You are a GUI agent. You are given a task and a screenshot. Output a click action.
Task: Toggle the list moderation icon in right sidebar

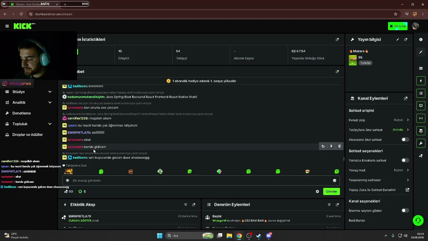coord(421,93)
